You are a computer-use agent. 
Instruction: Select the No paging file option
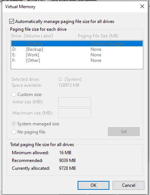(x=14, y=132)
